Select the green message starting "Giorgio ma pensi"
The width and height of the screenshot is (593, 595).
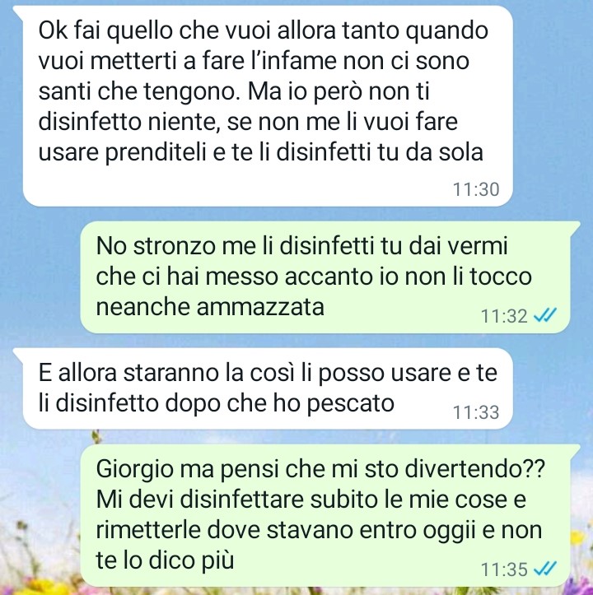pos(325,515)
